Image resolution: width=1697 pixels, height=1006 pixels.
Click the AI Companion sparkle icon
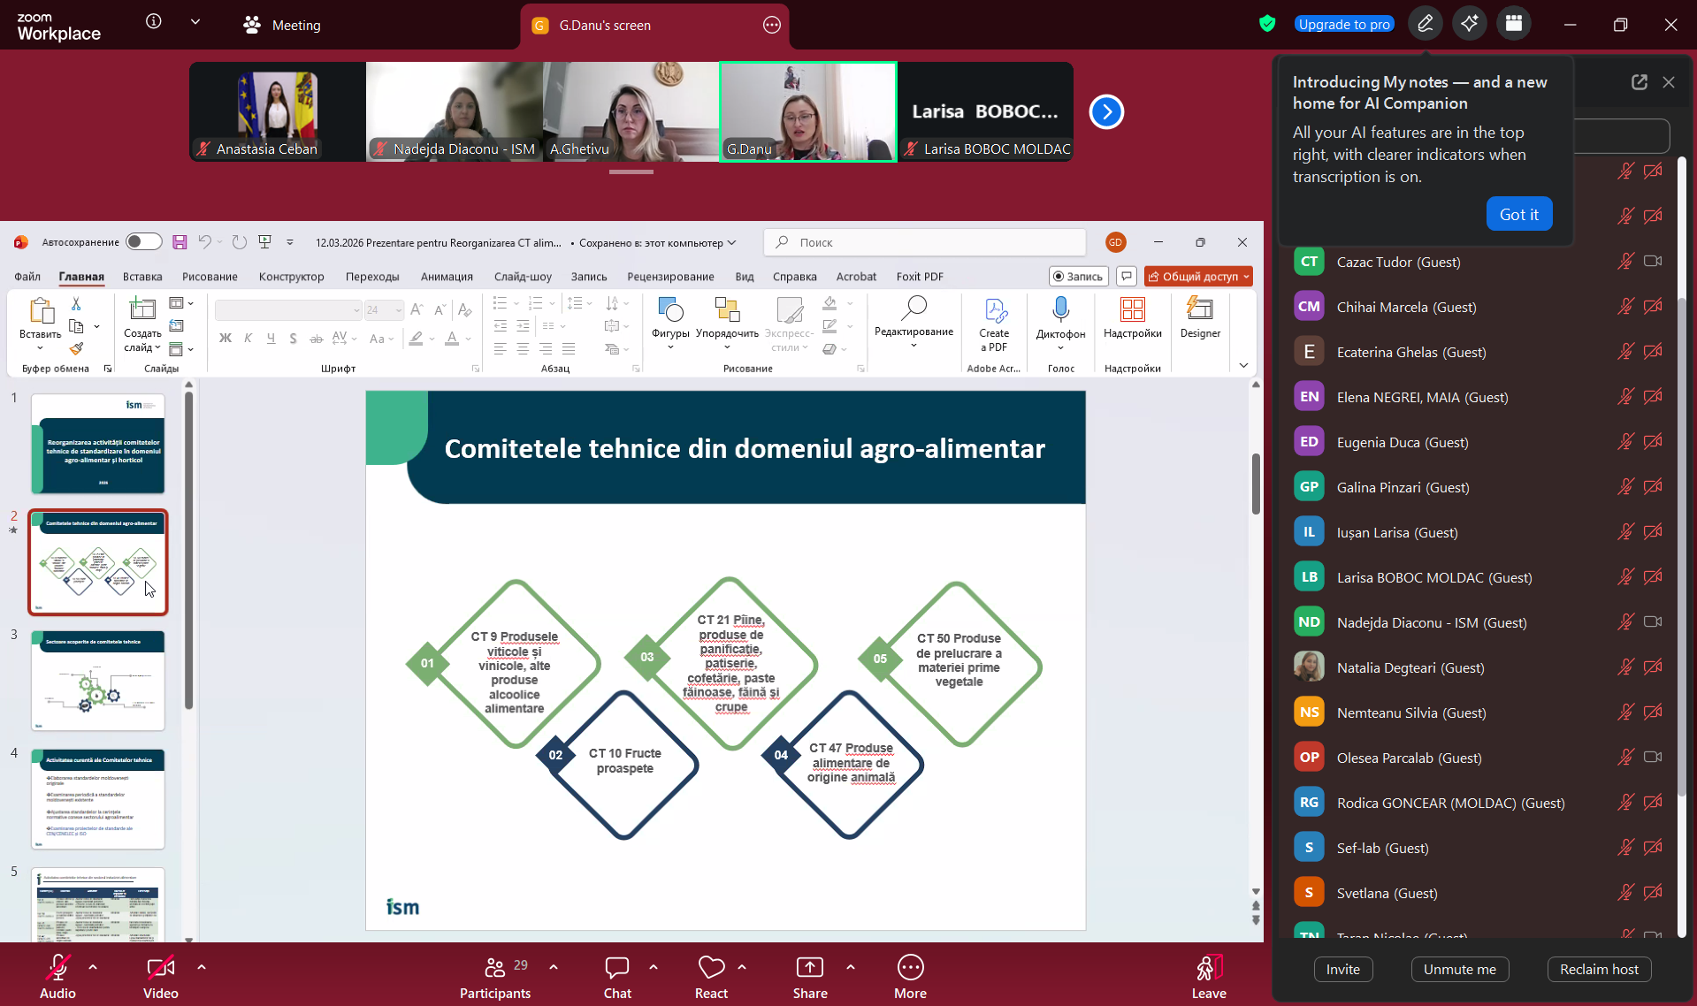pyautogui.click(x=1470, y=24)
